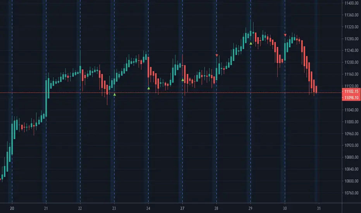Viewport: 361px width, 213px height.
Task: Click date label 28 on time axis
Action: [216, 208]
